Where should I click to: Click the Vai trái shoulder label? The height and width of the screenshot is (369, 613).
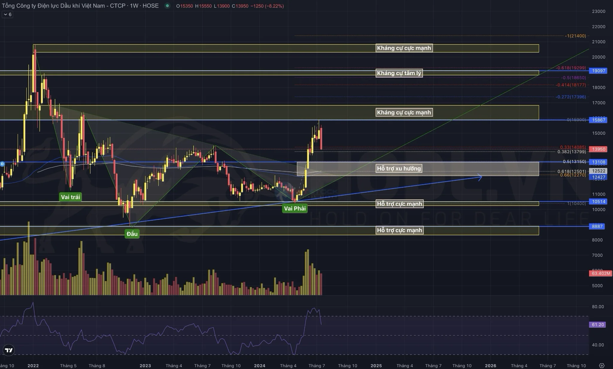pos(71,197)
